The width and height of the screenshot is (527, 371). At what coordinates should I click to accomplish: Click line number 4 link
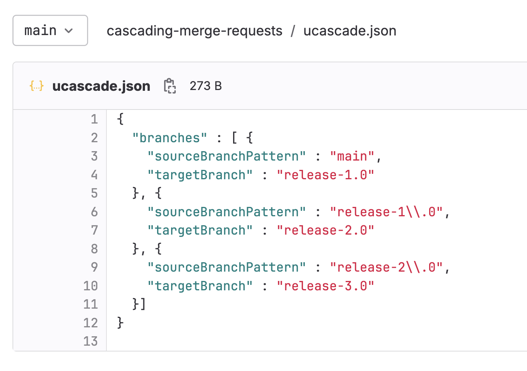(x=94, y=175)
